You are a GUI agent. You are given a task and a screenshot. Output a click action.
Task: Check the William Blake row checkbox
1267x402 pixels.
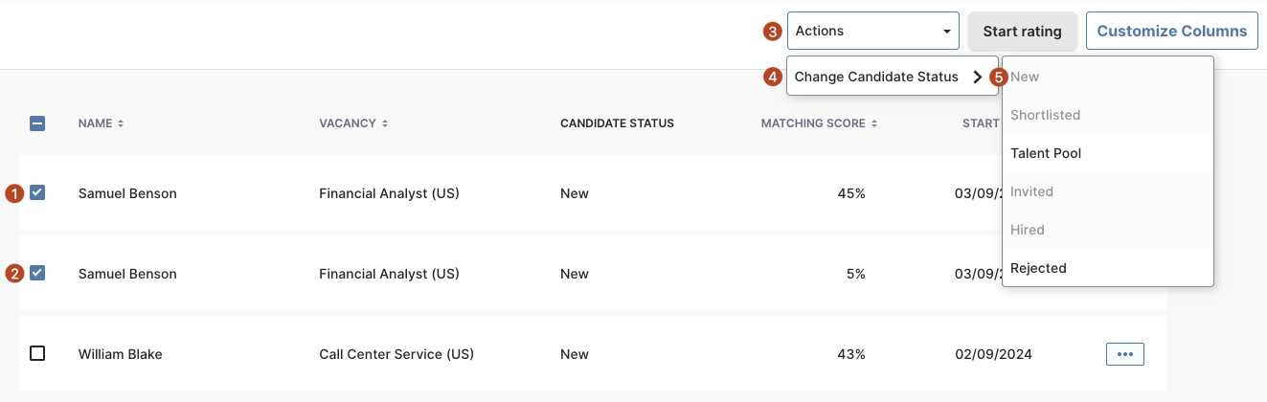[x=37, y=353]
